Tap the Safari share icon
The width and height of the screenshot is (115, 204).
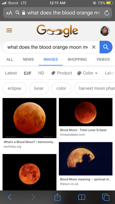click(57, 197)
